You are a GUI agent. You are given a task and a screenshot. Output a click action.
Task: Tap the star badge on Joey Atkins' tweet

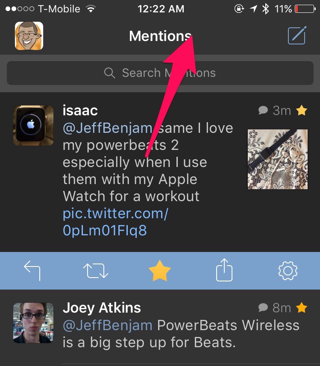coord(302,307)
